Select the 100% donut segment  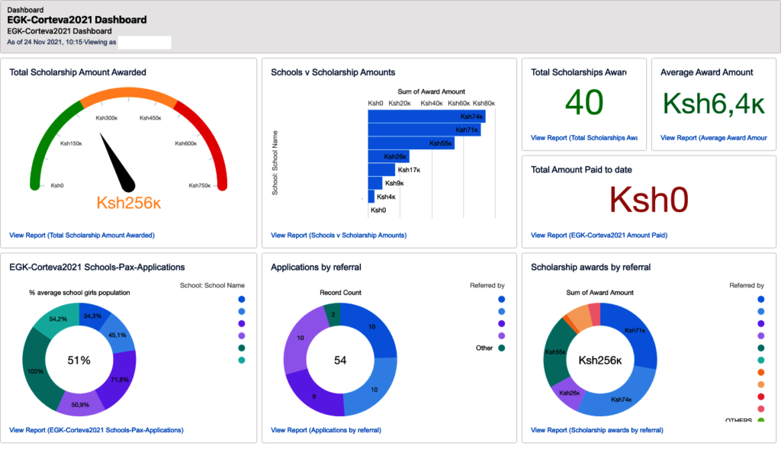35,370
